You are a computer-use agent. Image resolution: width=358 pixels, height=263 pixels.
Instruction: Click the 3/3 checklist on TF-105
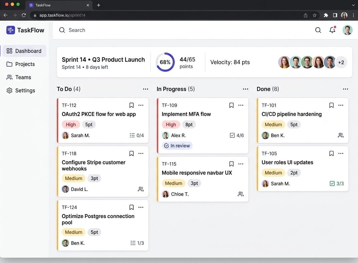[x=337, y=184]
